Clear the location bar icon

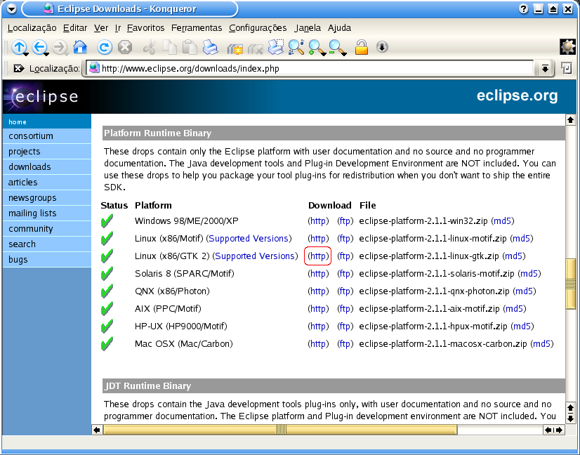coord(18,68)
